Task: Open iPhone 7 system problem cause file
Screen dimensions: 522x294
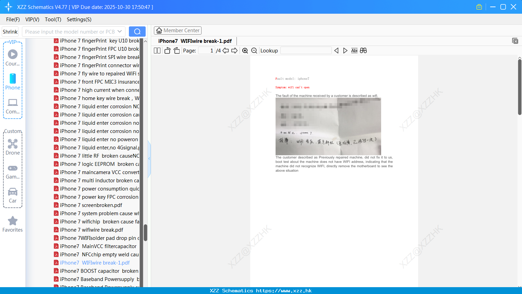Action: click(x=97, y=213)
